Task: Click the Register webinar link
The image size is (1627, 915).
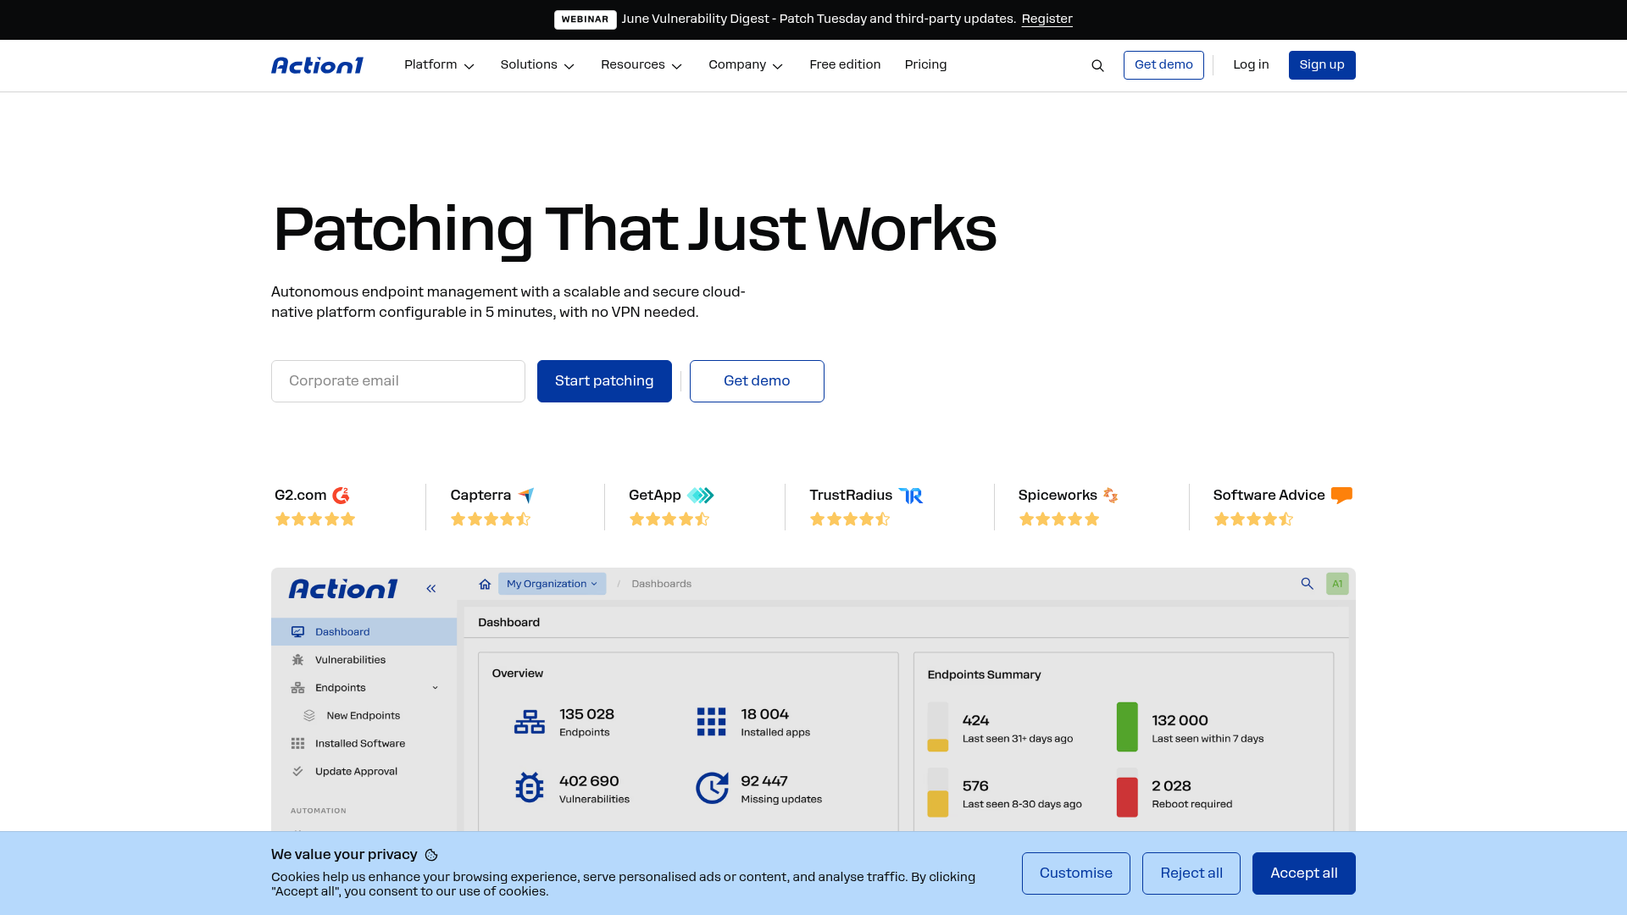Action: click(1047, 19)
